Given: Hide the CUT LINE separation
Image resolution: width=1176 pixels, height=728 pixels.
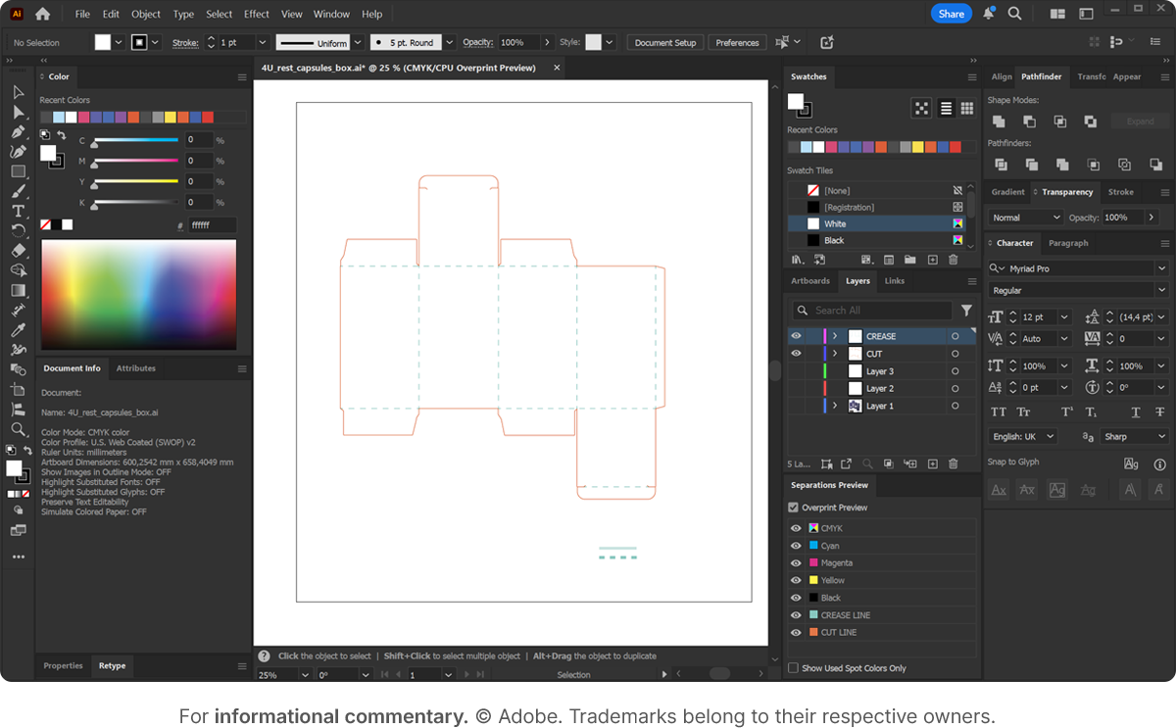Looking at the screenshot, I should (796, 633).
